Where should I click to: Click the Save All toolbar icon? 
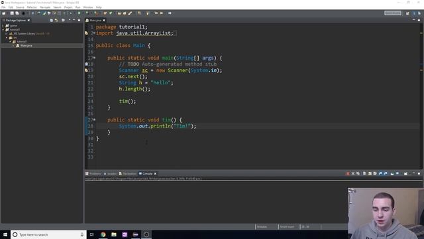[17, 13]
